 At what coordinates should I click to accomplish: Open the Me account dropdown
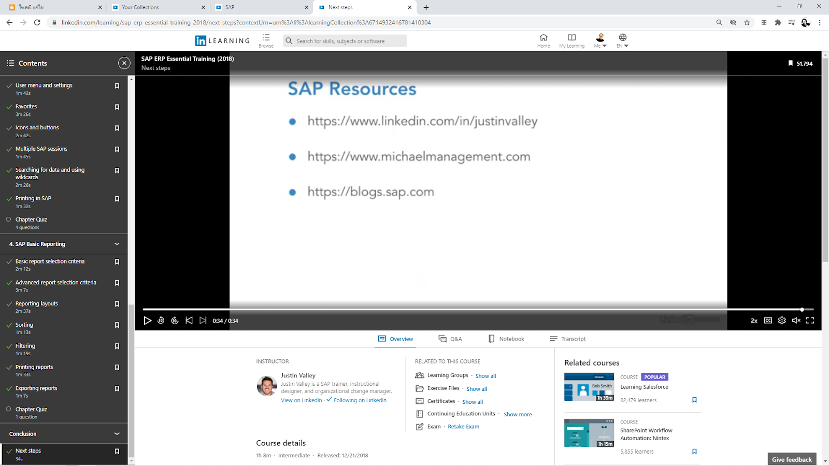pyautogui.click(x=600, y=40)
